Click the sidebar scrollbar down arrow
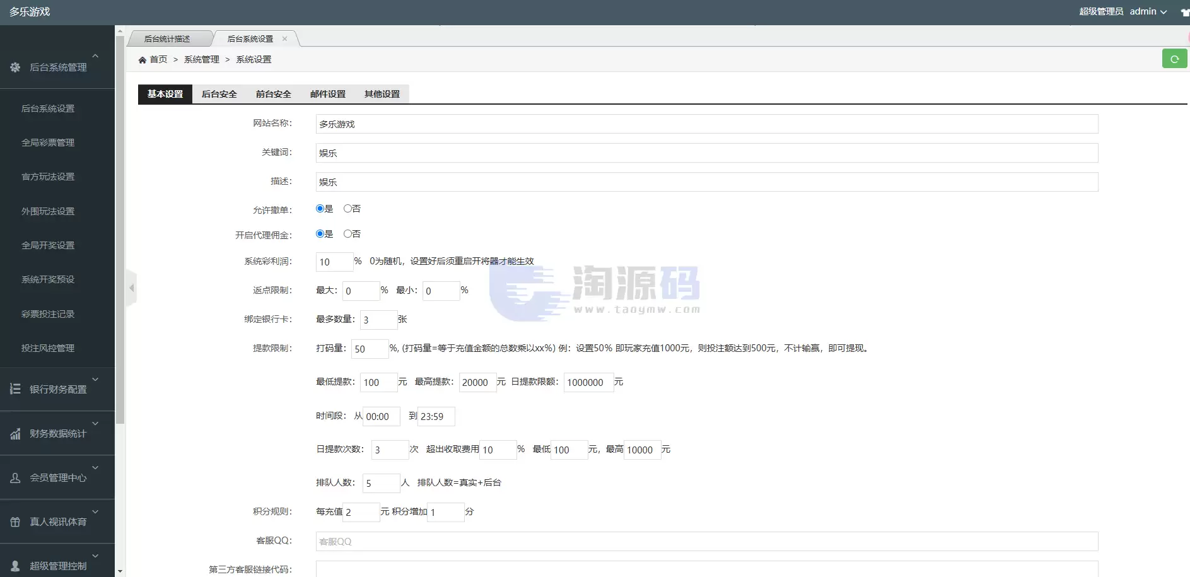Viewport: 1190px width, 577px height. click(120, 572)
